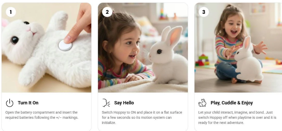Screen dimensions: 282x131
Task: Click the Switch Hoppsy to ON description
Action: point(142,117)
